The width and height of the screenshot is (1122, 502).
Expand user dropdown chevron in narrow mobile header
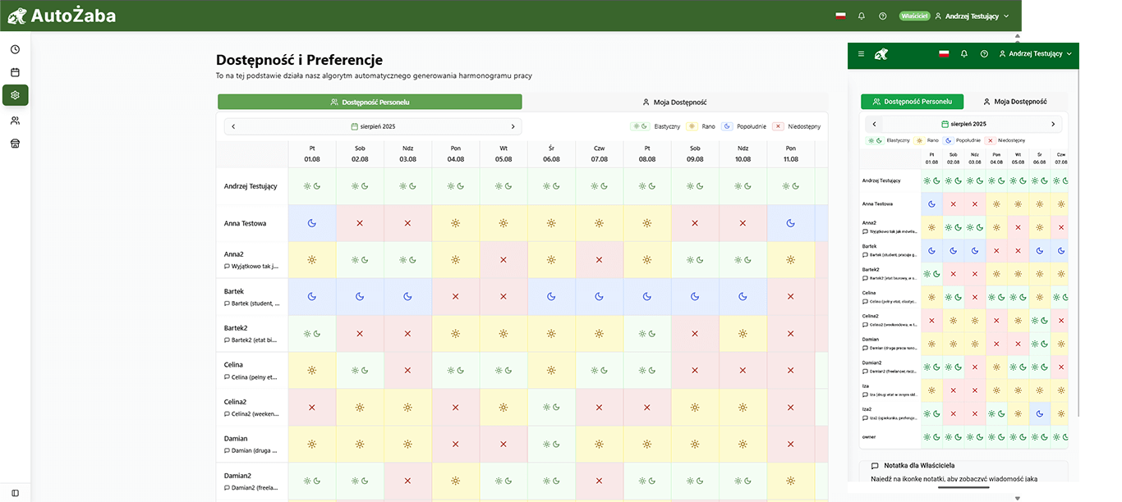(1069, 54)
